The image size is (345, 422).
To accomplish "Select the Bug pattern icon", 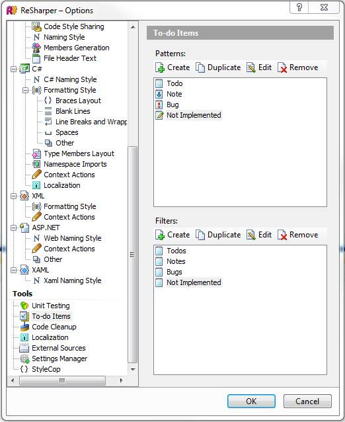I will click(x=159, y=105).
